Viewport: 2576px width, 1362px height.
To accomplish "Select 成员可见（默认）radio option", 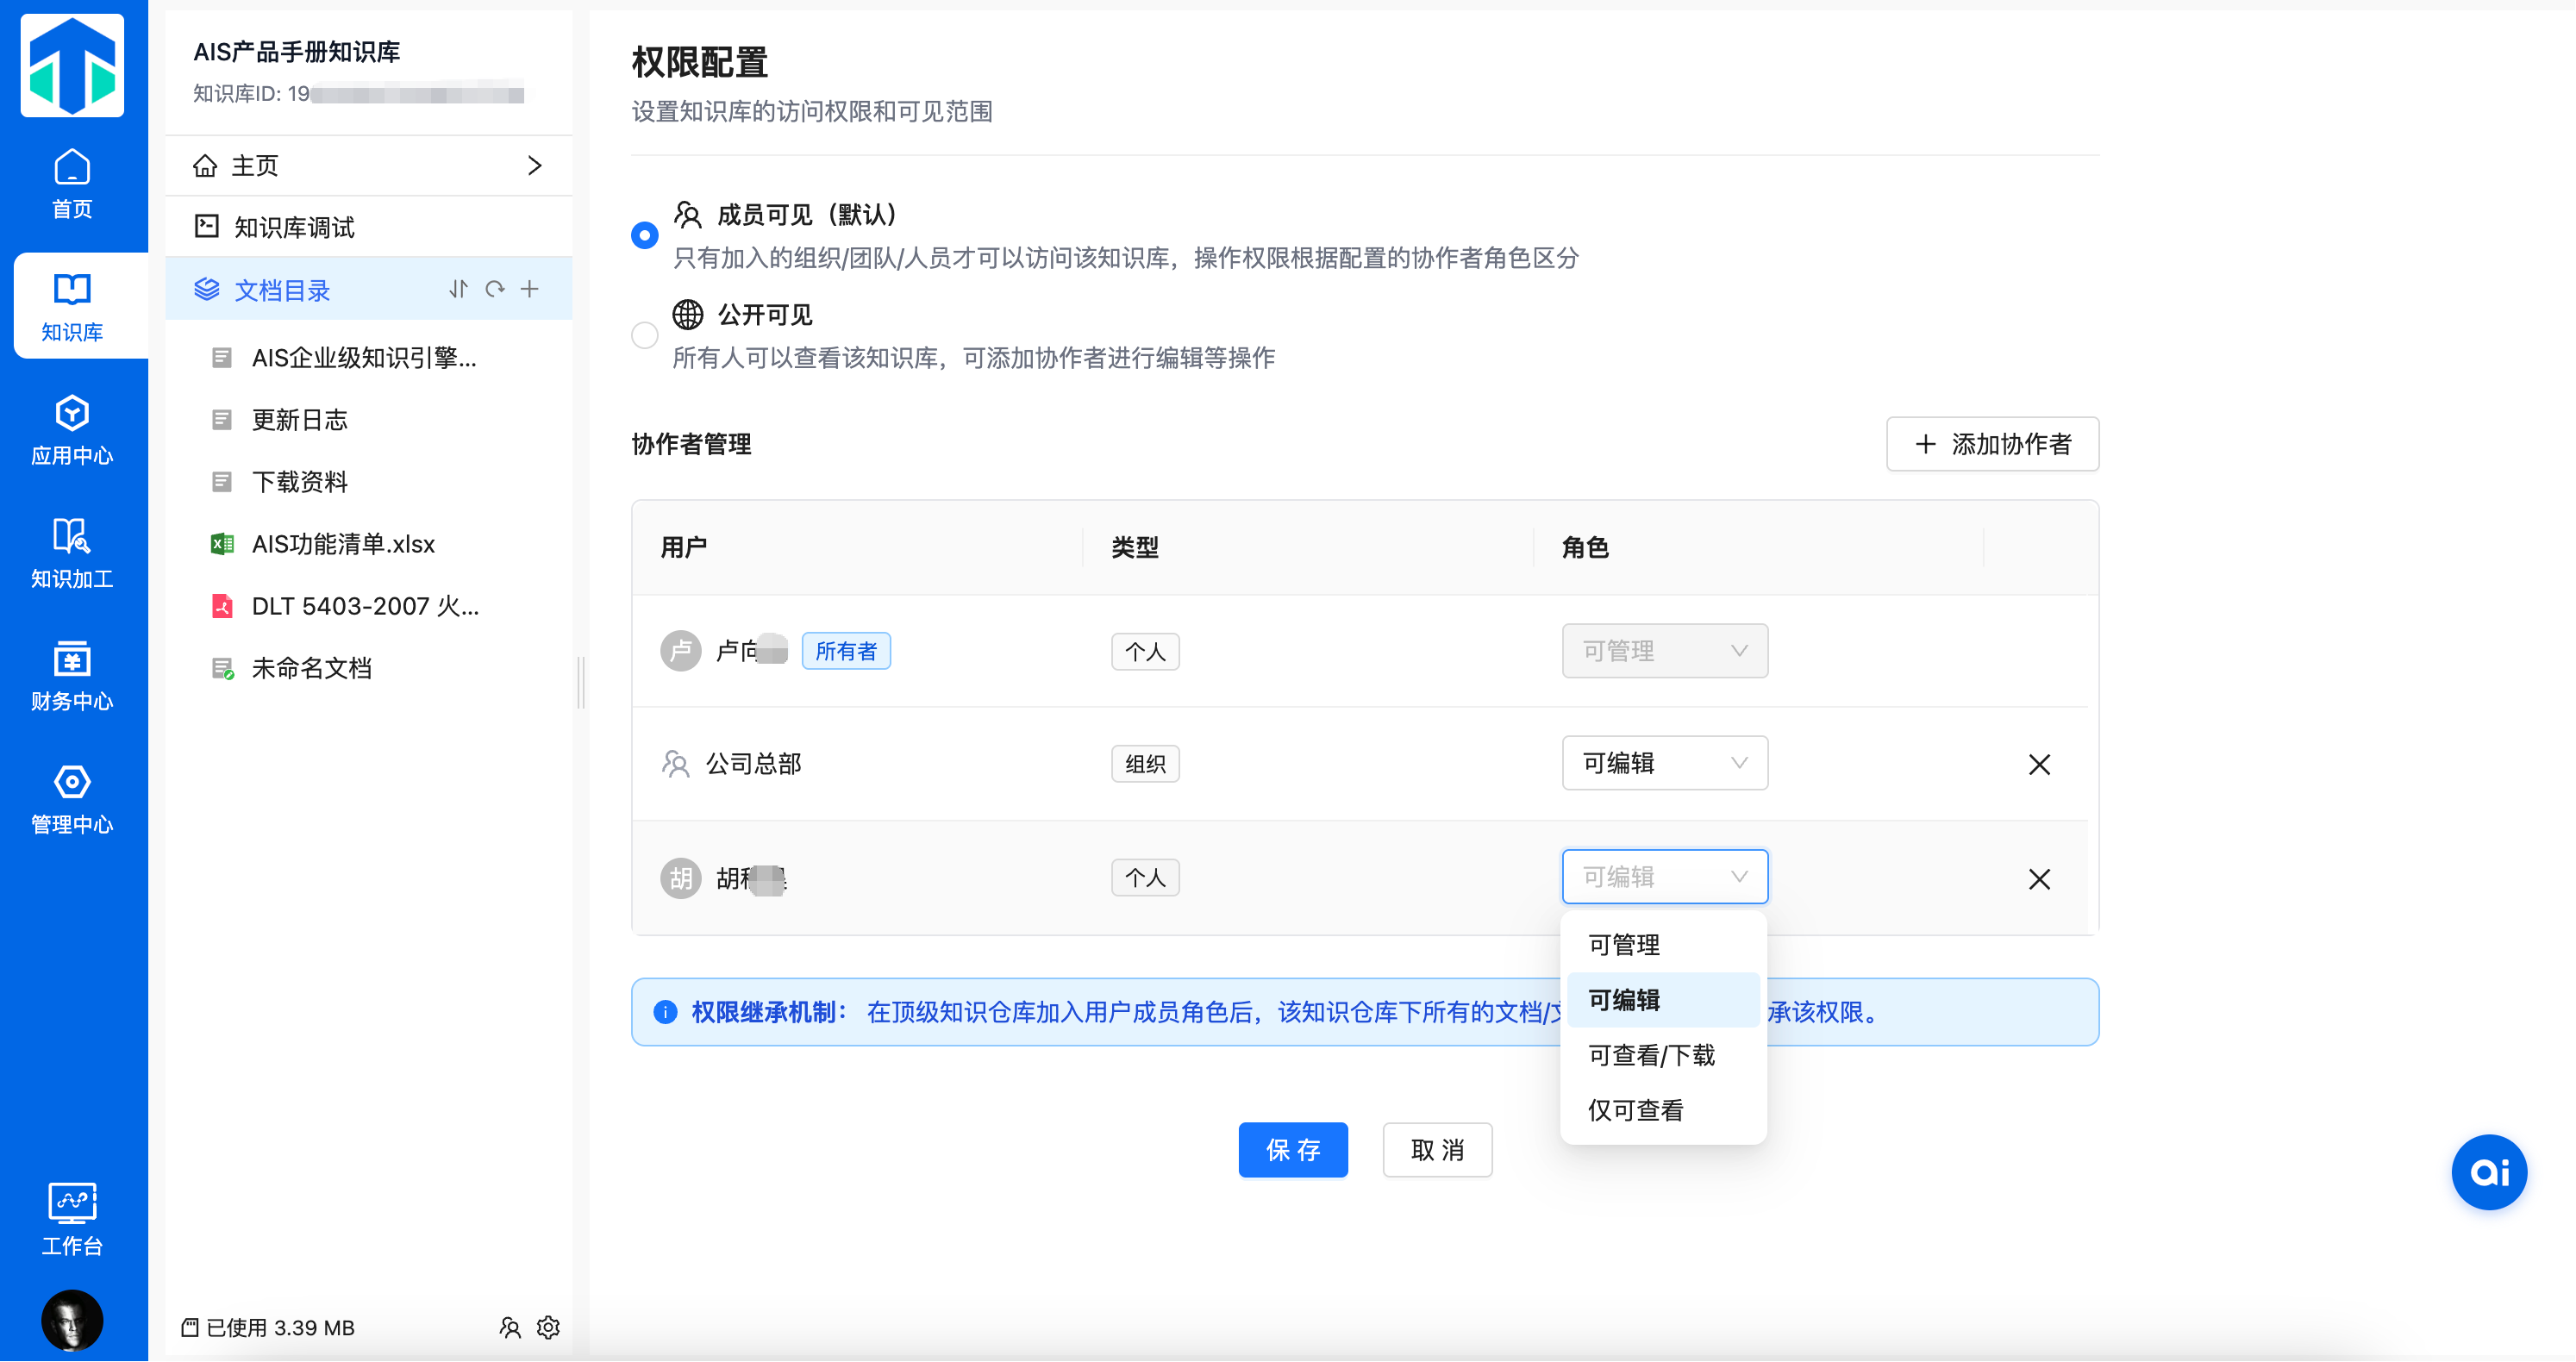I will tap(645, 235).
